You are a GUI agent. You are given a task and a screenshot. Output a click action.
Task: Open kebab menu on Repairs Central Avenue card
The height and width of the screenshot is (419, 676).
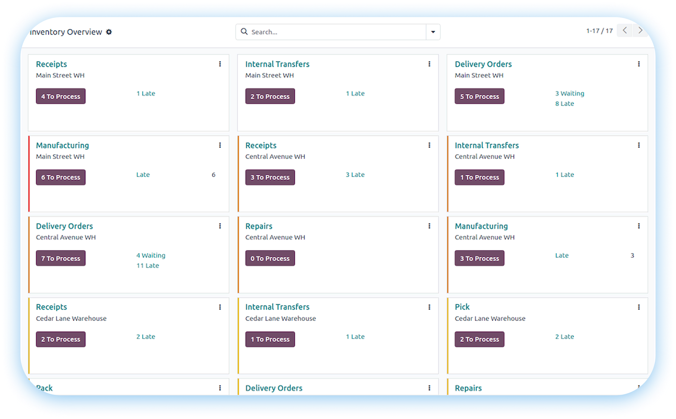coord(429,226)
